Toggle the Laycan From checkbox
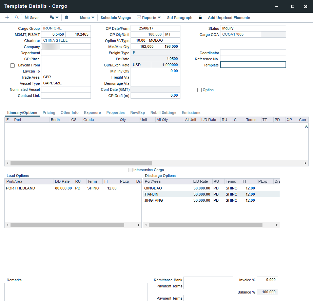Viewport: 313px width, 303px height. [13, 65]
